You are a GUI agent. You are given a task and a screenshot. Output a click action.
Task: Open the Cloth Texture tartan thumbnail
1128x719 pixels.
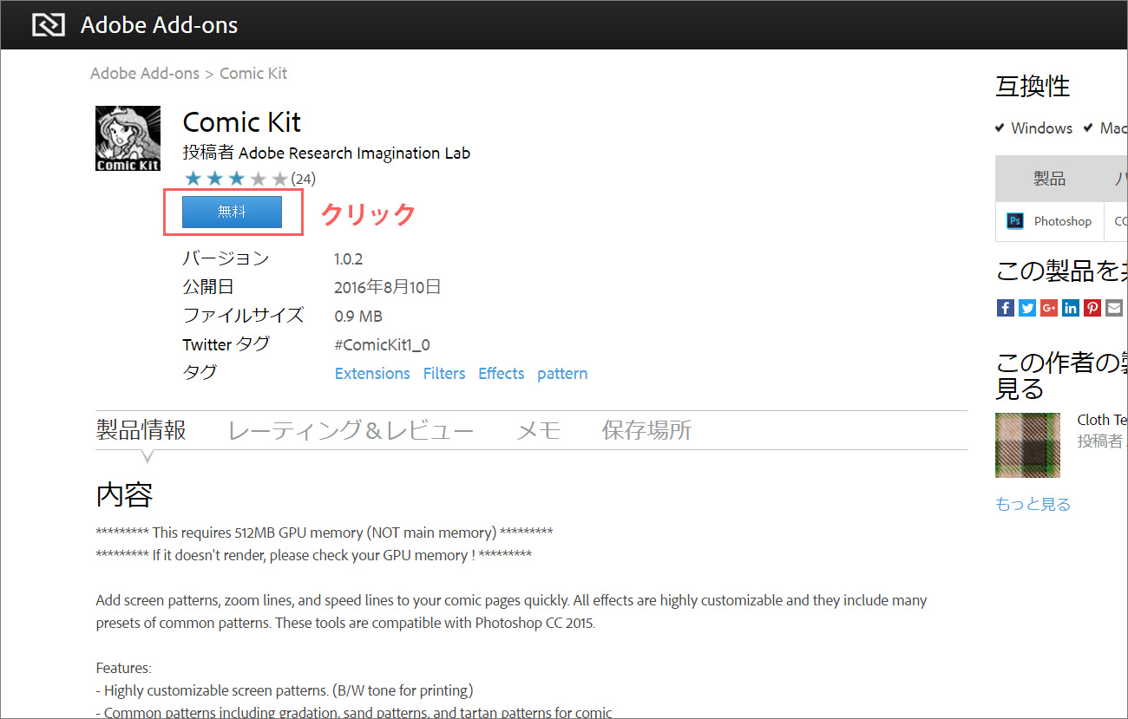[x=1027, y=445]
